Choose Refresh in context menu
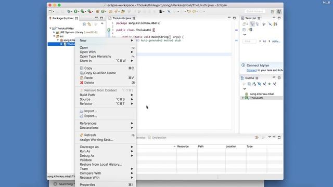This screenshot has height=187, width=333. 106,135
